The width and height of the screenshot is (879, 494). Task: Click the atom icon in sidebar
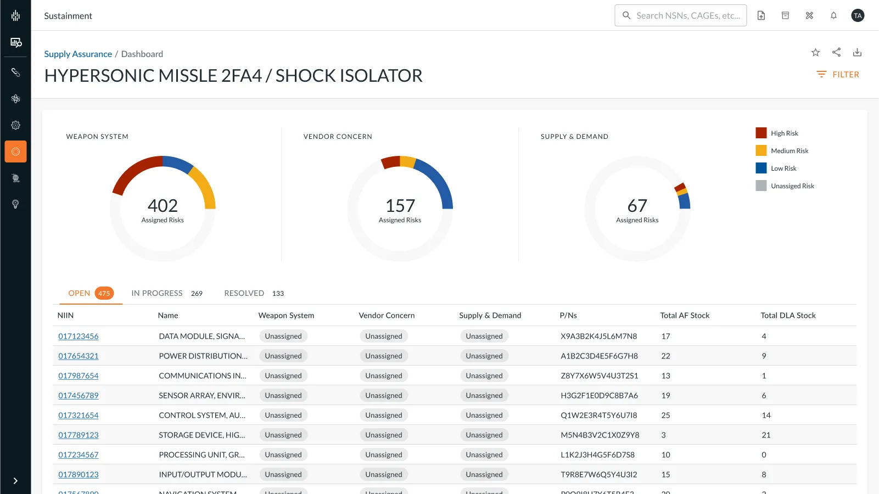(15, 99)
